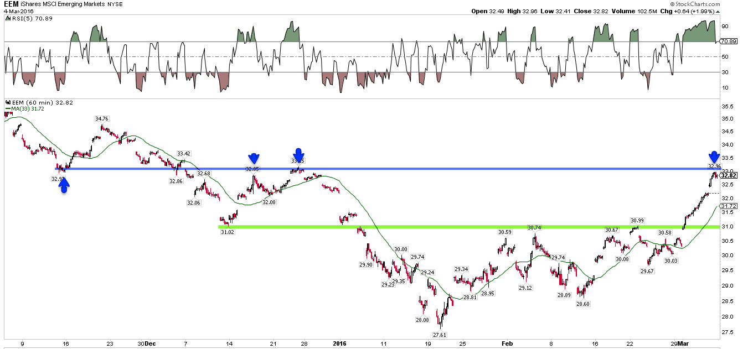The width and height of the screenshot is (748, 349).
Task: Click the 28.81 price label
Action: [x=470, y=298]
